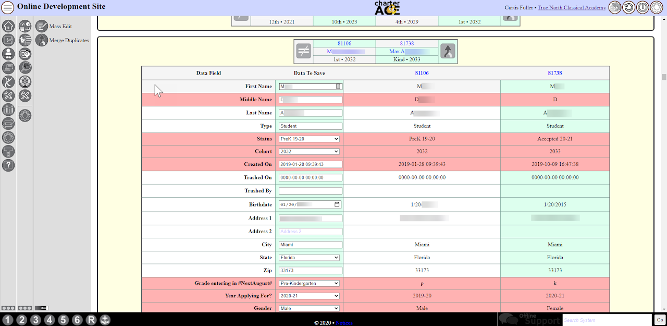Toggle the sidebar collapse arrow control

41,308
